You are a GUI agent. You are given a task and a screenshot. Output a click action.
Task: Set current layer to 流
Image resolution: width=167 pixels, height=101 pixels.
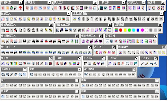point(131,19)
